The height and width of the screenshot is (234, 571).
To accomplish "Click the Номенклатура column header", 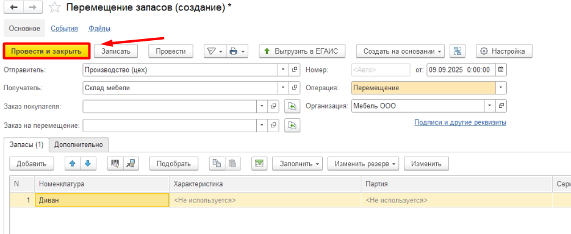I will (x=102, y=184).
